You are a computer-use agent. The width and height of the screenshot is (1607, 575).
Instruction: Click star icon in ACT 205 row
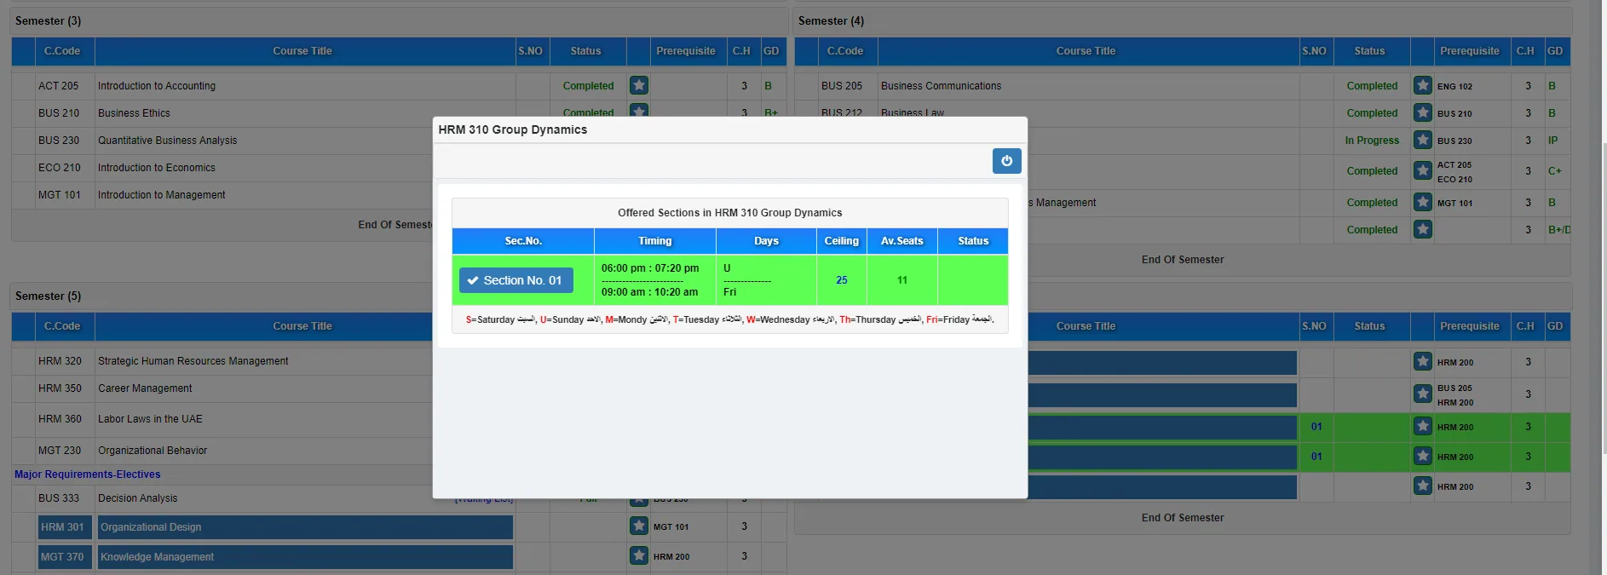pos(639,85)
